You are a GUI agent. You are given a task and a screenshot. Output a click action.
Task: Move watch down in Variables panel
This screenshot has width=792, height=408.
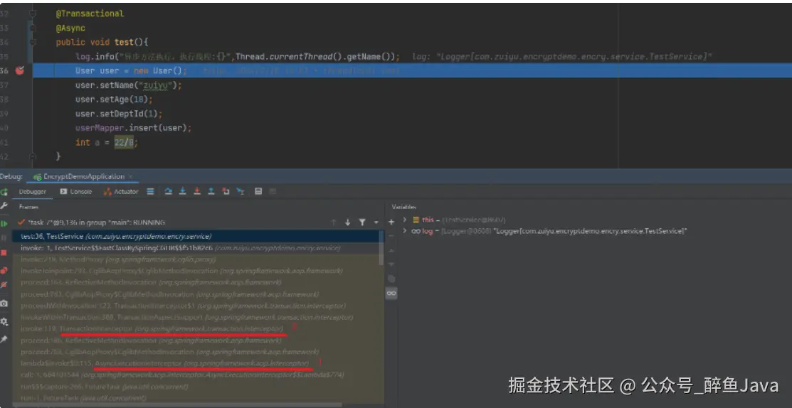coord(391,264)
